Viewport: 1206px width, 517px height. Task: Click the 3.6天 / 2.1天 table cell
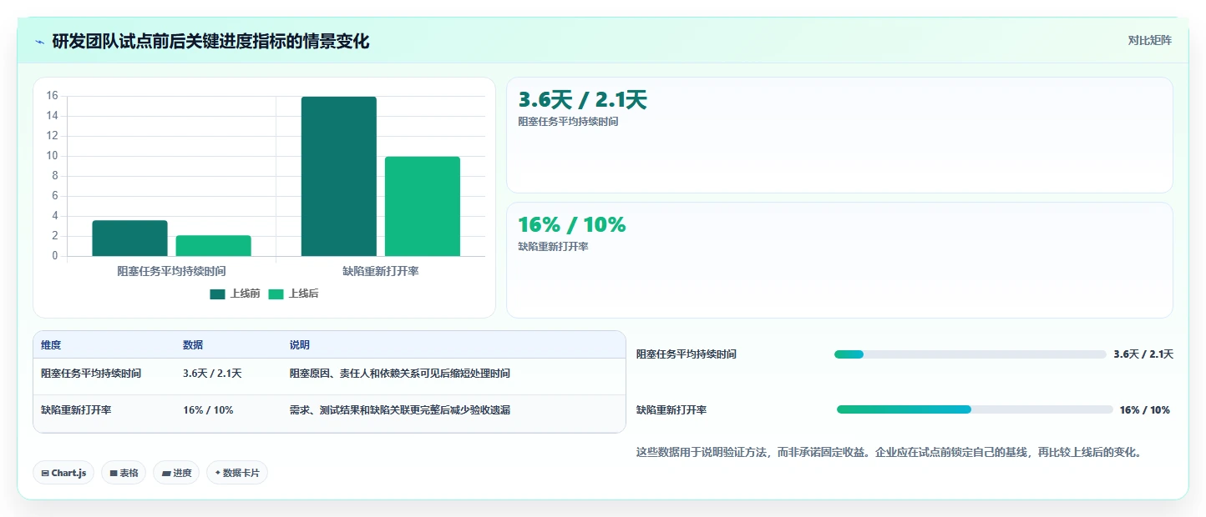click(212, 374)
